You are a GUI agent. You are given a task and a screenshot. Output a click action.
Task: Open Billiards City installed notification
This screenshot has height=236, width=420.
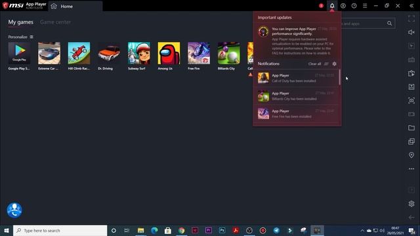(x=297, y=96)
